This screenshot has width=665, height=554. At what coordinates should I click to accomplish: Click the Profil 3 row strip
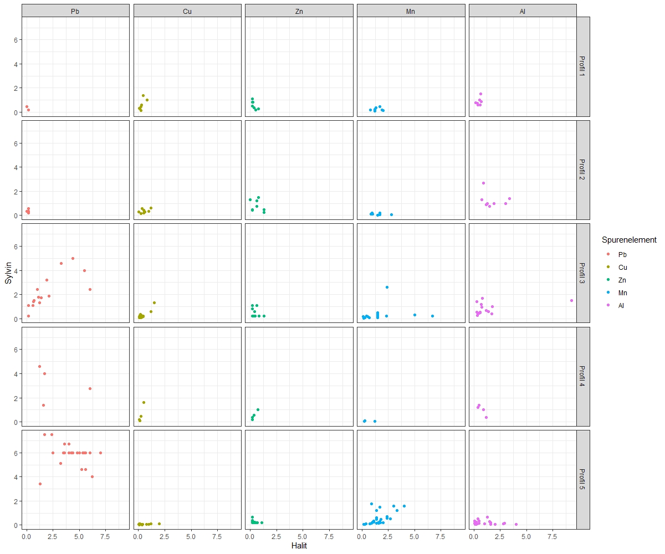[583, 273]
